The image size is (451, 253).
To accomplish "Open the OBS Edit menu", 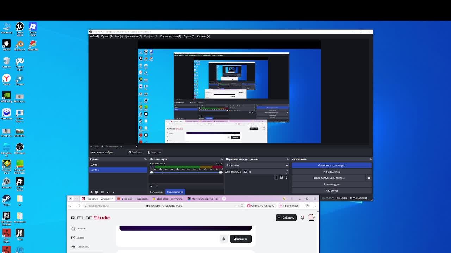I will coord(107,36).
